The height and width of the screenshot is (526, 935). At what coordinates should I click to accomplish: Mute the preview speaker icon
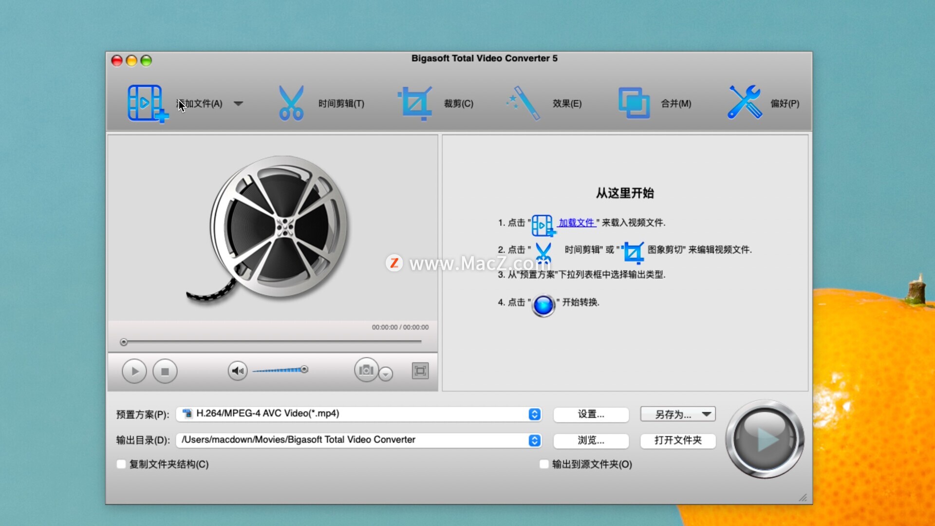click(238, 371)
